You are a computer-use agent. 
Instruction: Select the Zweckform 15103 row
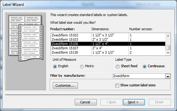click(108, 39)
